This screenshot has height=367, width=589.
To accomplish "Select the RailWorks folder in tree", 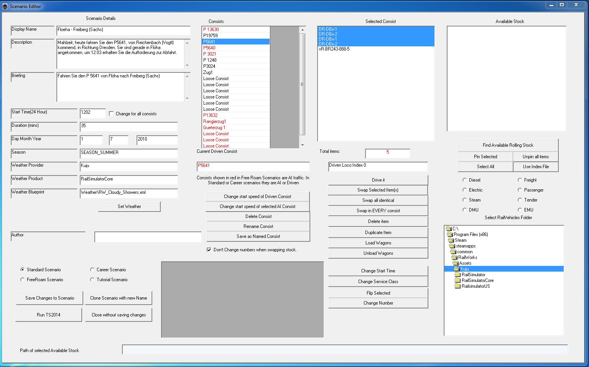I will coord(467,257).
